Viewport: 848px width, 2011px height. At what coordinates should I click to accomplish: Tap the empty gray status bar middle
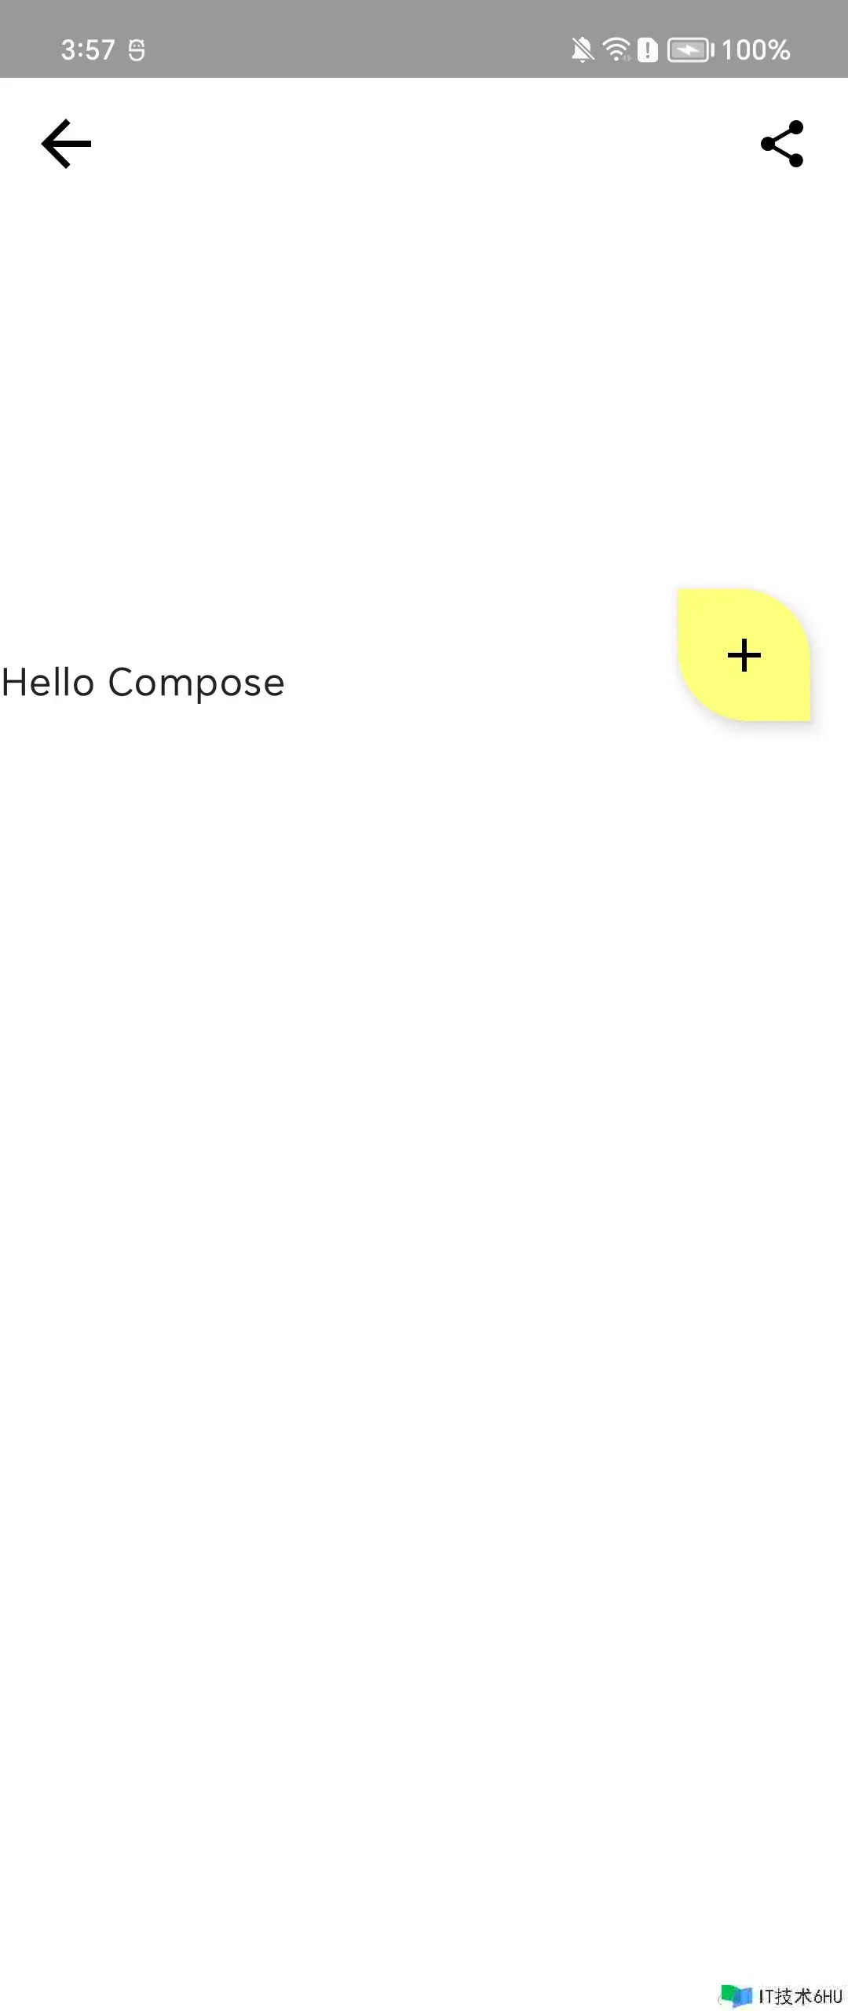click(353, 39)
